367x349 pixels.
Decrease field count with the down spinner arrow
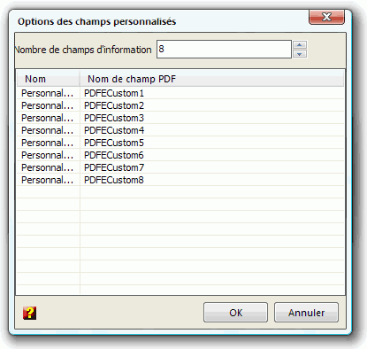point(300,54)
